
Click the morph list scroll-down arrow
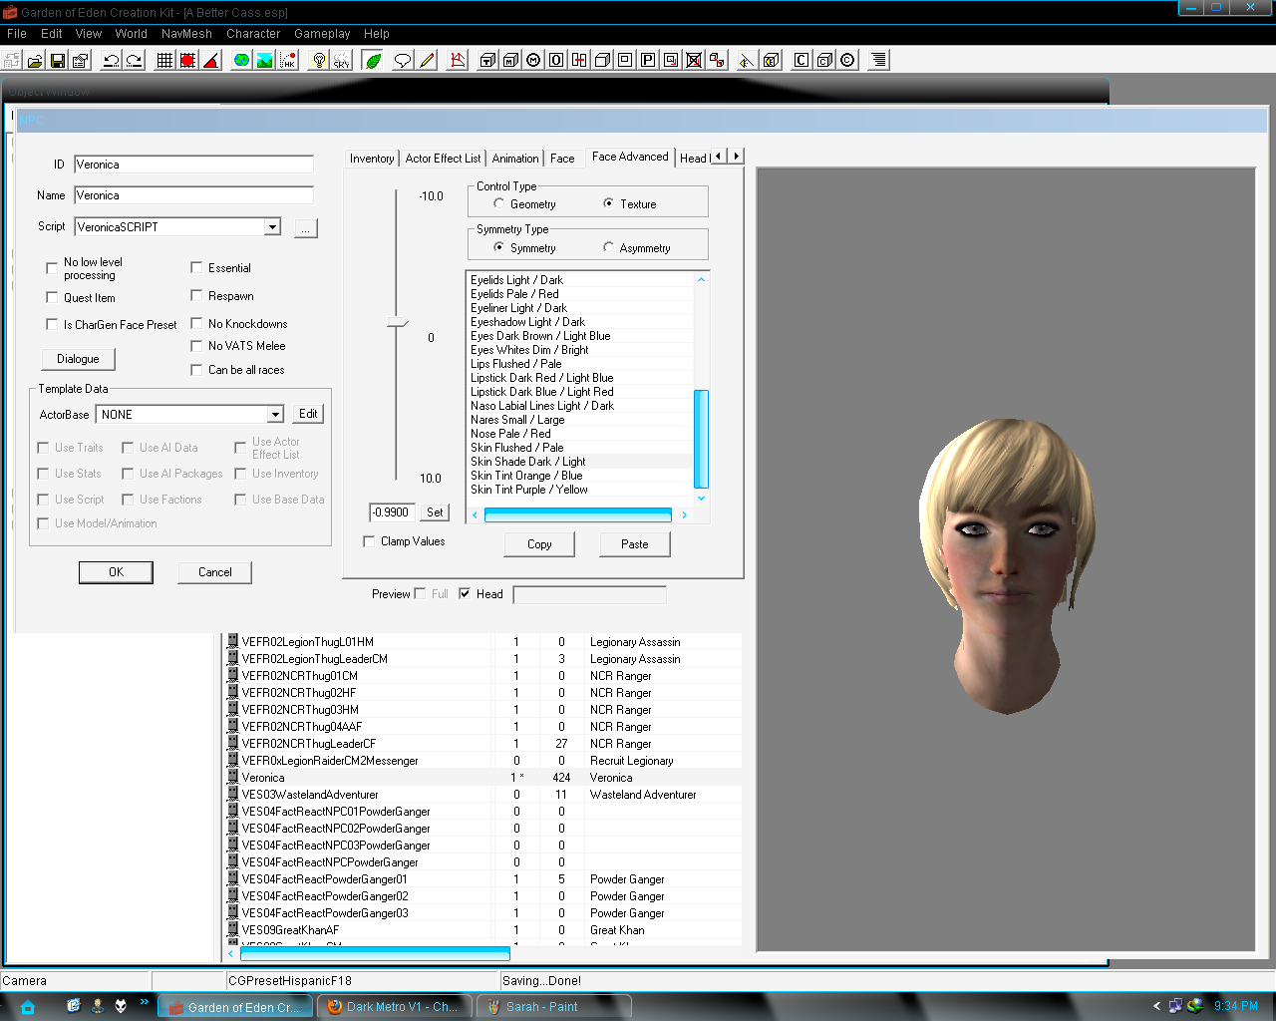pyautogui.click(x=701, y=498)
